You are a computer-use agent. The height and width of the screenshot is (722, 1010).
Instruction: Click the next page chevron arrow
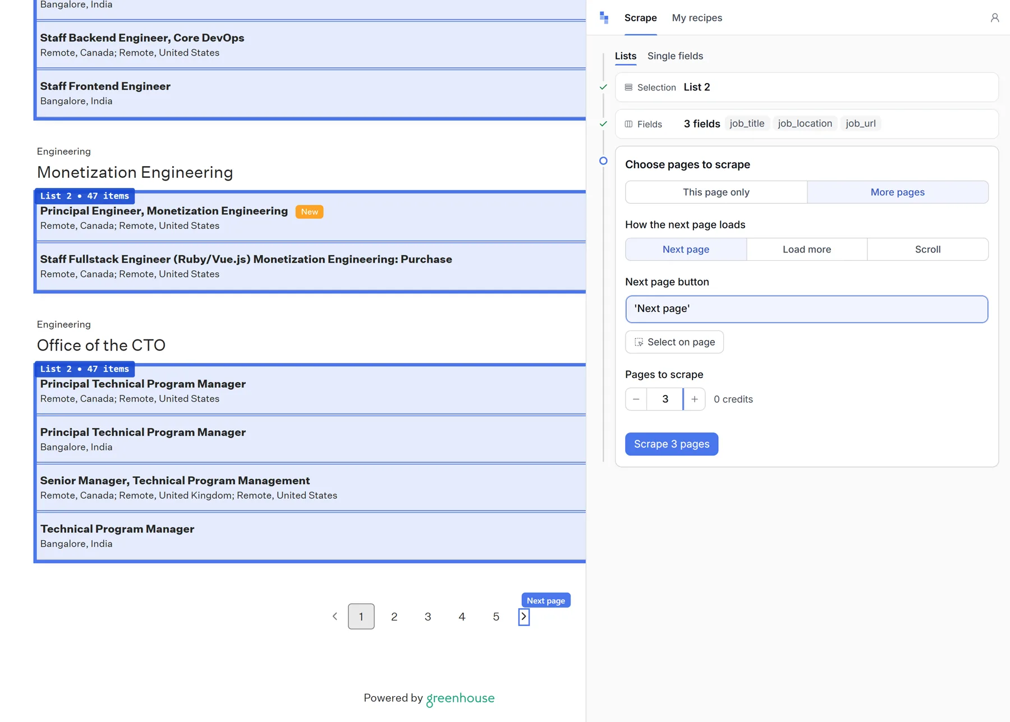524,617
